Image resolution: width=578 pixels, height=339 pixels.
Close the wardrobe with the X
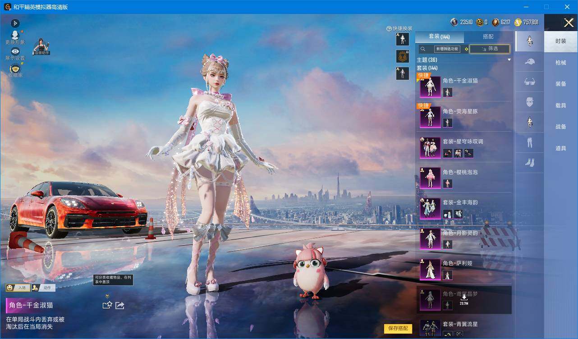(x=569, y=23)
